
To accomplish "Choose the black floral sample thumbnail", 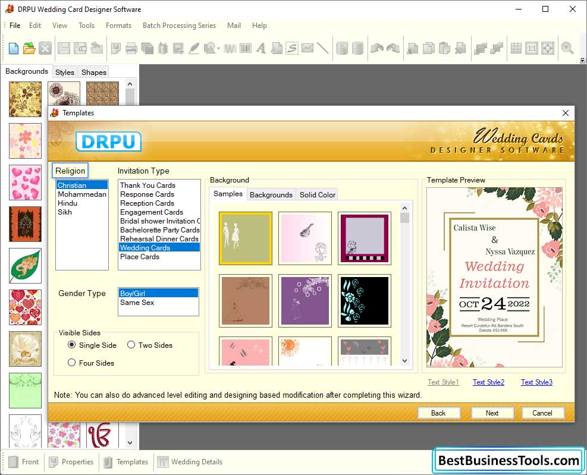I will point(364,301).
